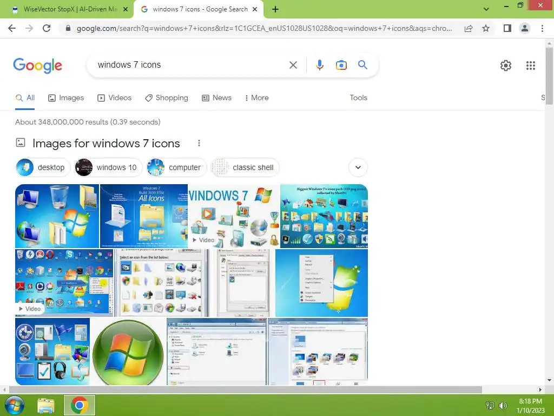This screenshot has height=416, width=554.
Task: Click the horizontal scrollbar thumb
Action: coord(246,390)
